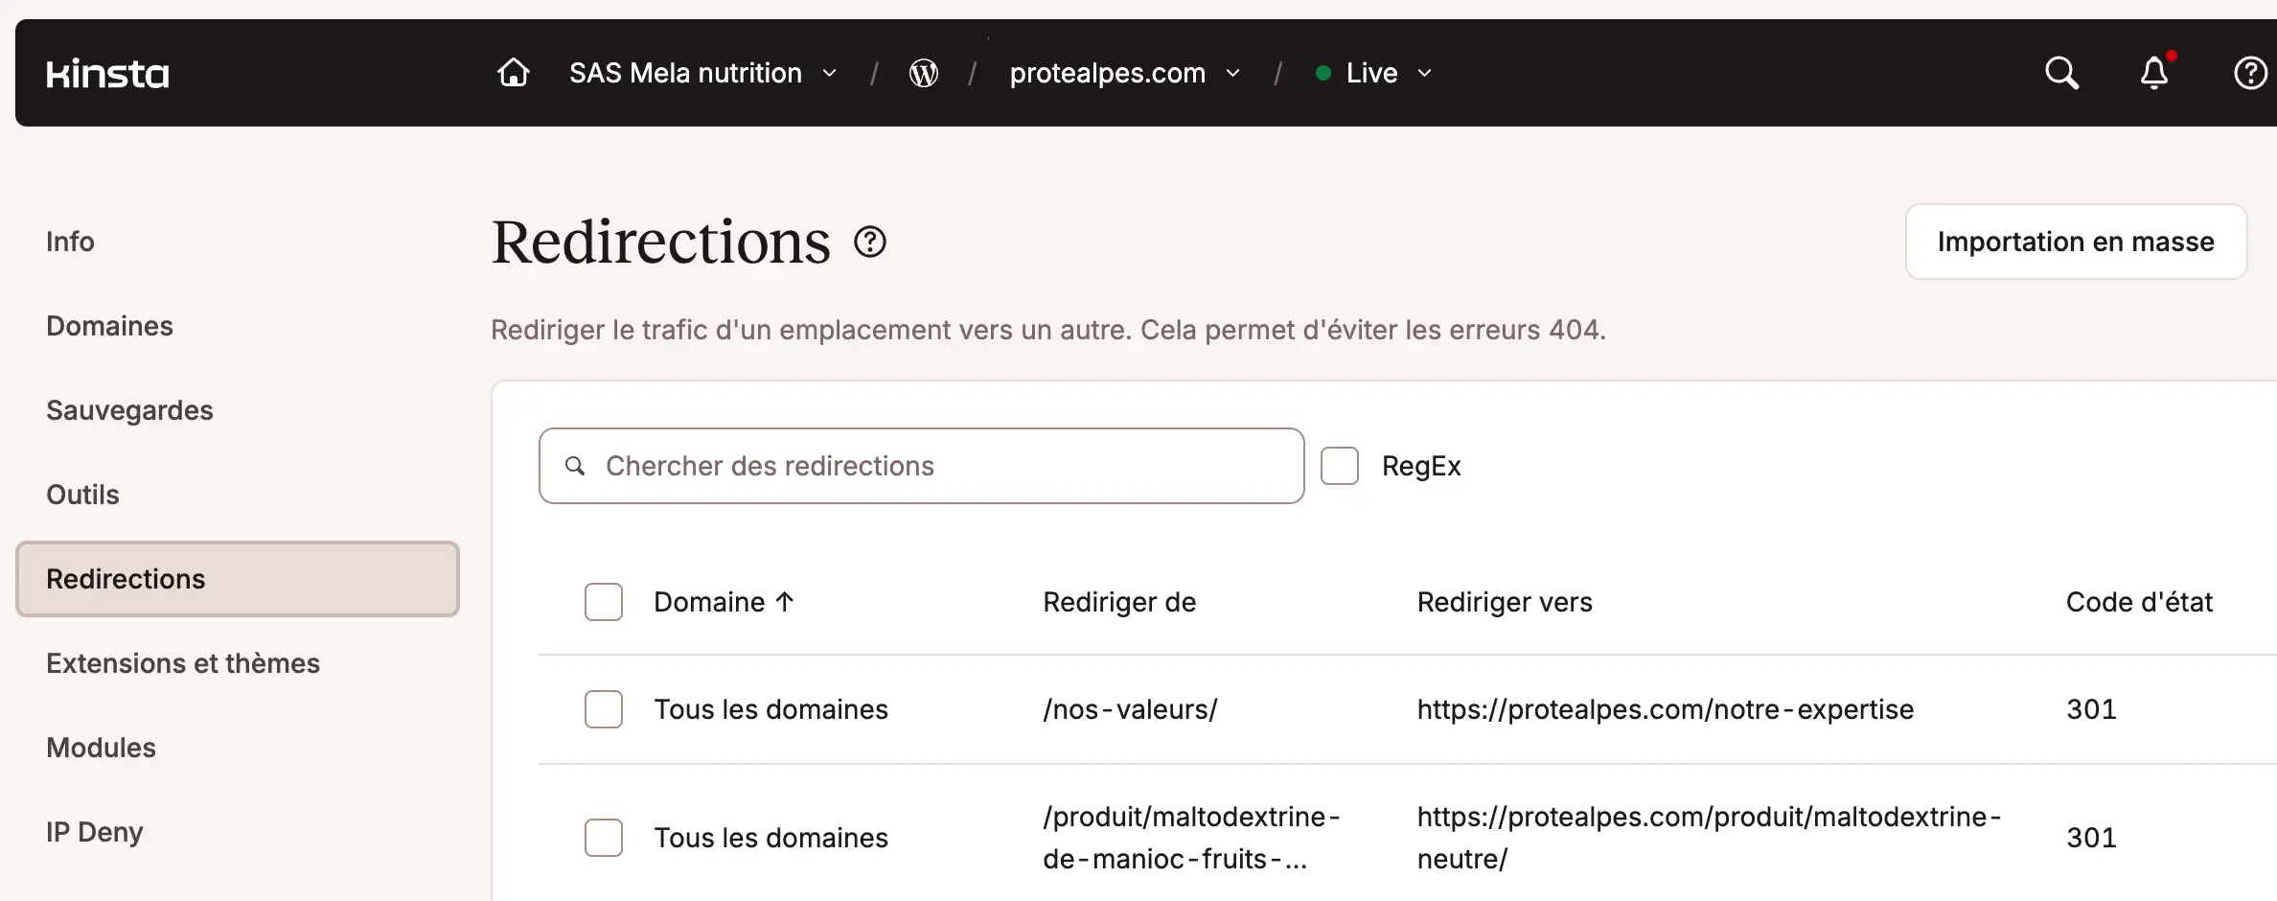The image size is (2277, 901).
Task: Open the help center question icon
Action: click(2250, 73)
